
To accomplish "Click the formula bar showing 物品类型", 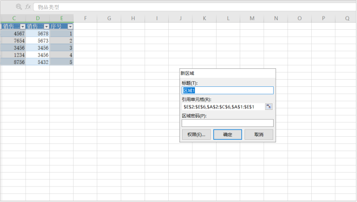I will [194, 7].
